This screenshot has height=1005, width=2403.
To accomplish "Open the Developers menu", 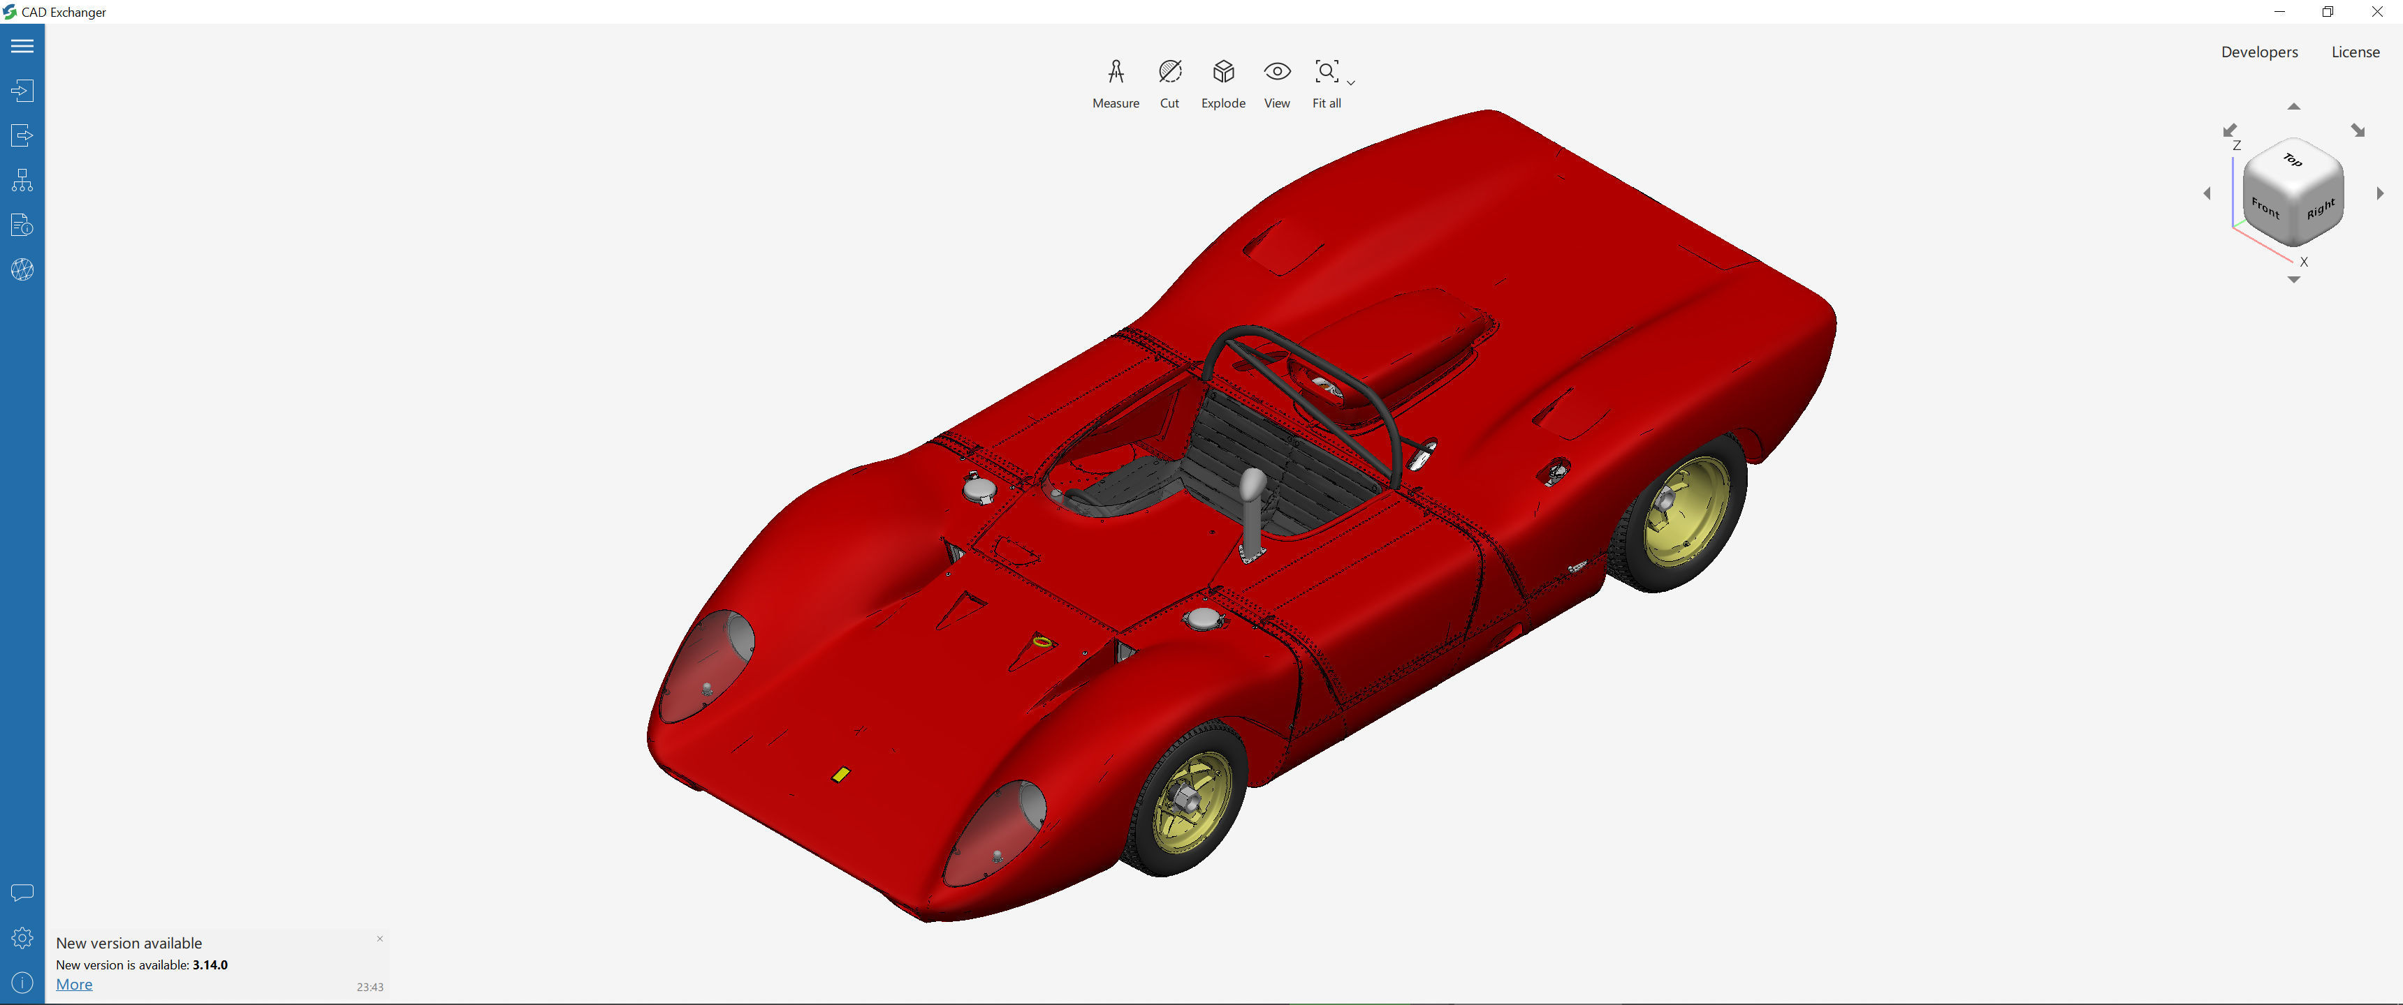I will pyautogui.click(x=2258, y=52).
